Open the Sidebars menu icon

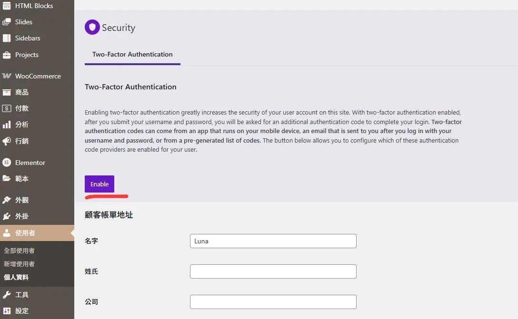click(x=7, y=38)
